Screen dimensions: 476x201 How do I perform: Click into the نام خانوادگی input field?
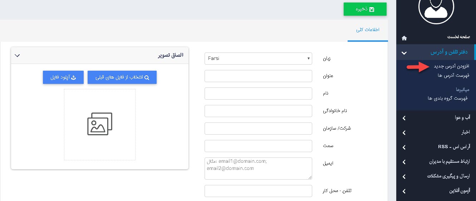pyautogui.click(x=258, y=111)
